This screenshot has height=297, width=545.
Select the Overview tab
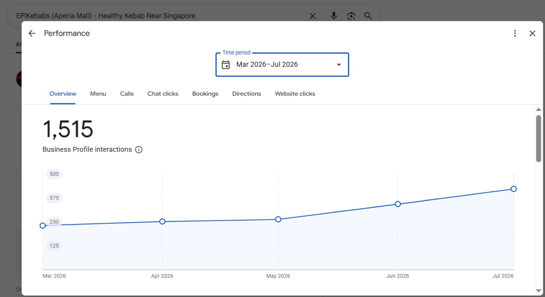(63, 94)
